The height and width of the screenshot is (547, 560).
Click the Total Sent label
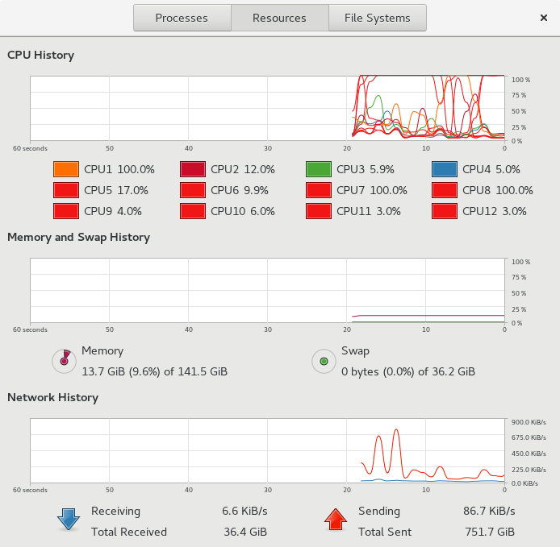385,532
